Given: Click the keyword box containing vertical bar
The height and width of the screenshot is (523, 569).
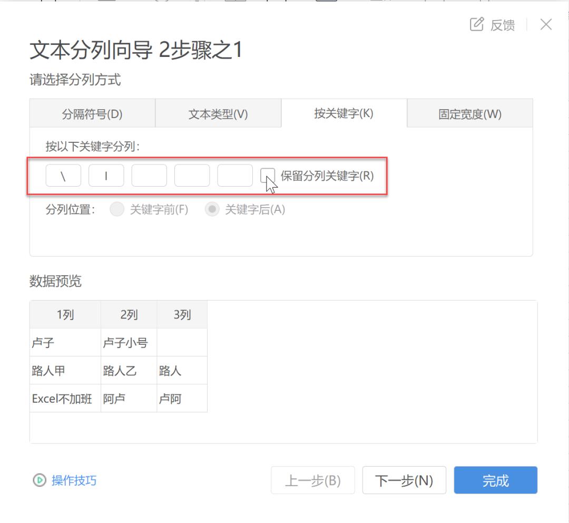Looking at the screenshot, I should (106, 175).
